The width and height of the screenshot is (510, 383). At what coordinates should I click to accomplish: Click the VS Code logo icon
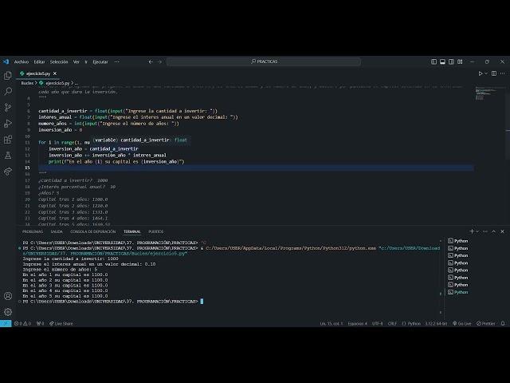tap(6, 61)
